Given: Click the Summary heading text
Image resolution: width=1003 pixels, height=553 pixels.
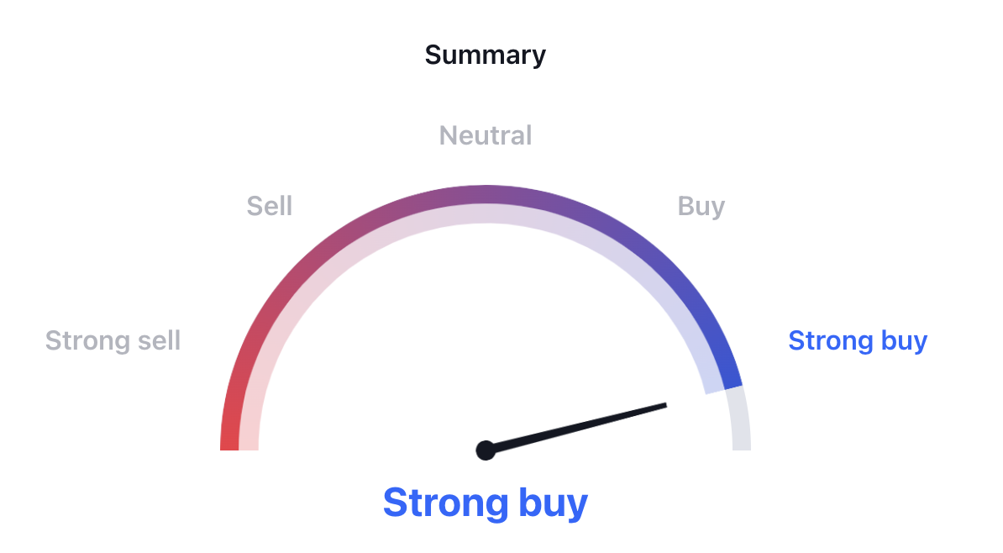Looking at the screenshot, I should pos(485,55).
